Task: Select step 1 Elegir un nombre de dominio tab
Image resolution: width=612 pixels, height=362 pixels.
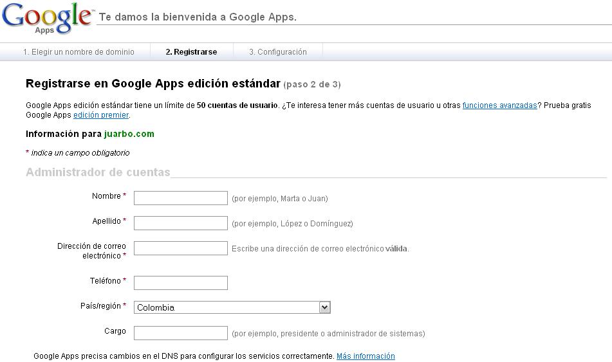Action: [79, 52]
